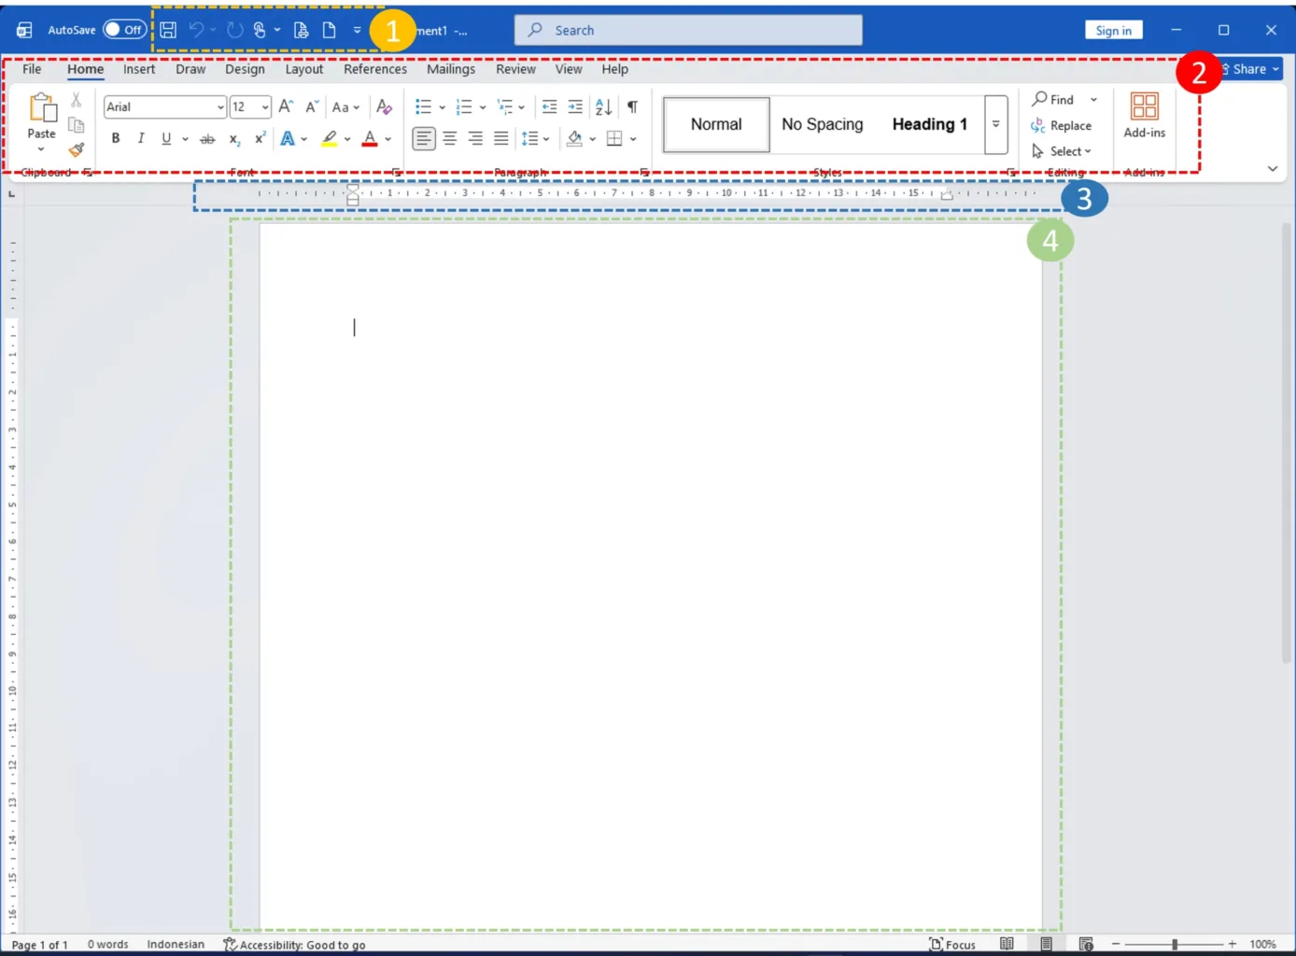Viewport: 1296px width, 956px height.
Task: Click the Save icon in title bar
Action: tap(168, 30)
